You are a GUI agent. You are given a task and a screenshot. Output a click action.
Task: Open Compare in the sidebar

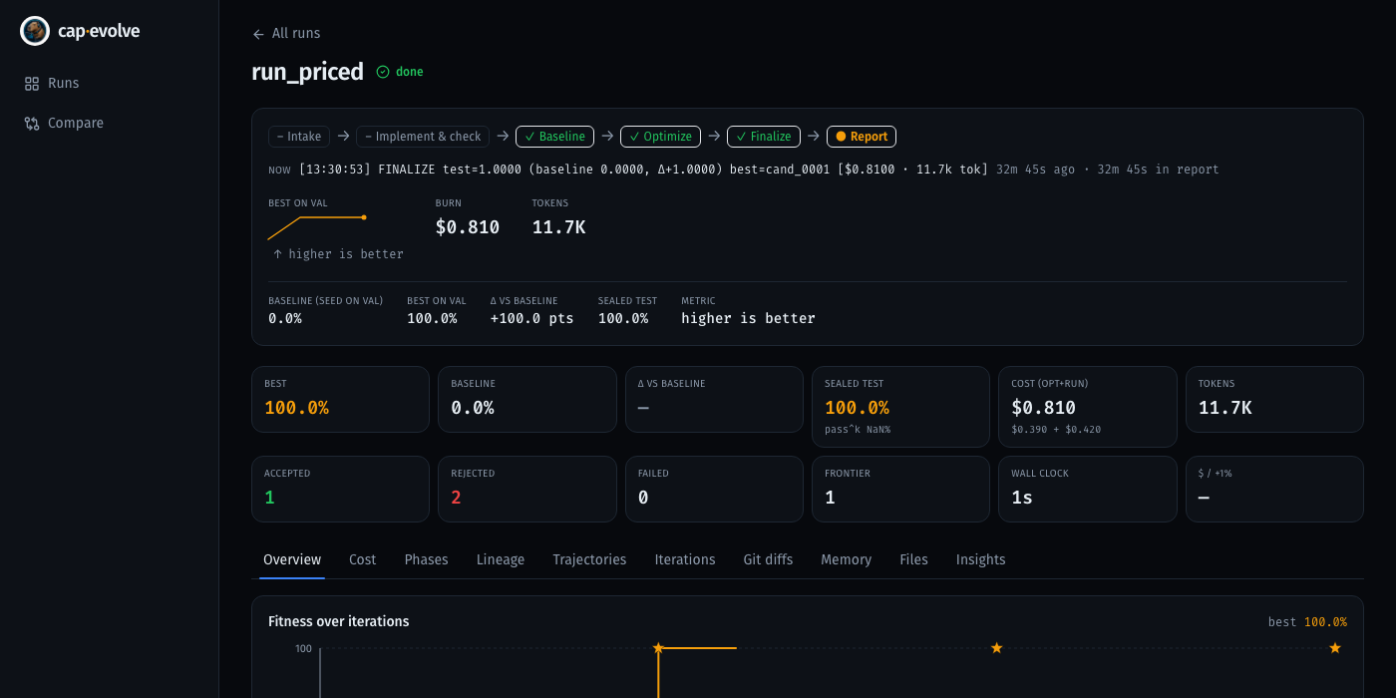110,124
